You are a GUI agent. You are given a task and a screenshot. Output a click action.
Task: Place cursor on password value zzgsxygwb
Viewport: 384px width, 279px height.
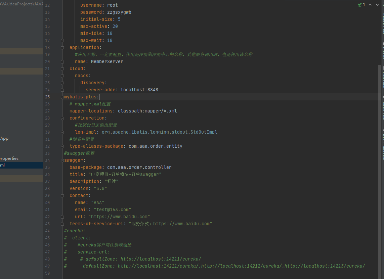119,12
